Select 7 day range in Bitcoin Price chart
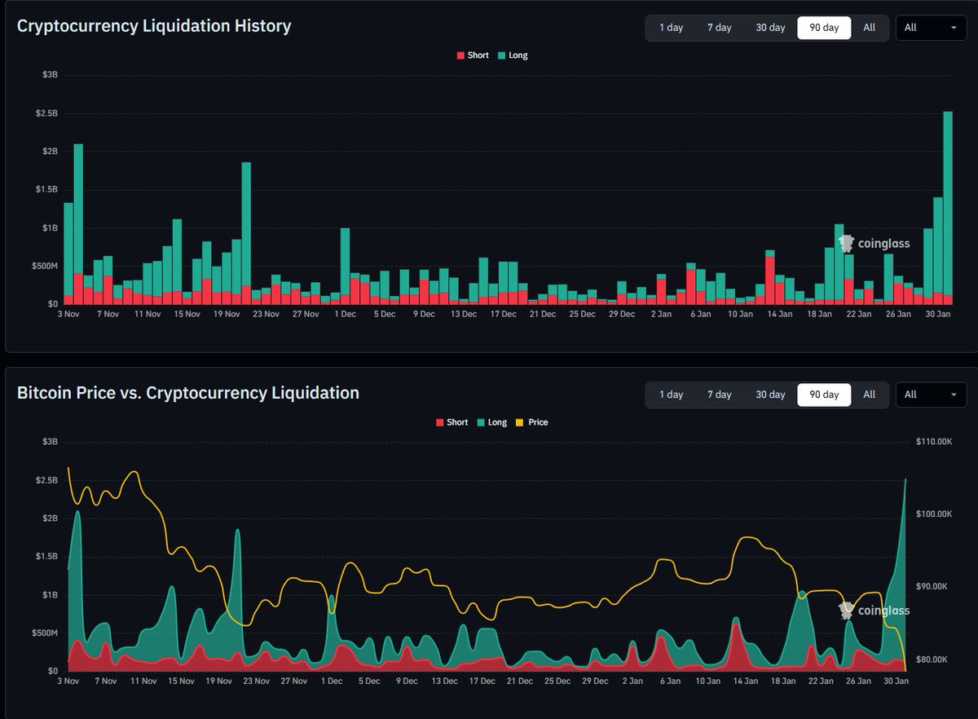This screenshot has width=978, height=719. pyautogui.click(x=720, y=395)
